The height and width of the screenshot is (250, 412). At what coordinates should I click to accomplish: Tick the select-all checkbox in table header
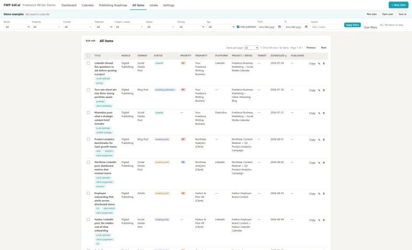[88, 56]
